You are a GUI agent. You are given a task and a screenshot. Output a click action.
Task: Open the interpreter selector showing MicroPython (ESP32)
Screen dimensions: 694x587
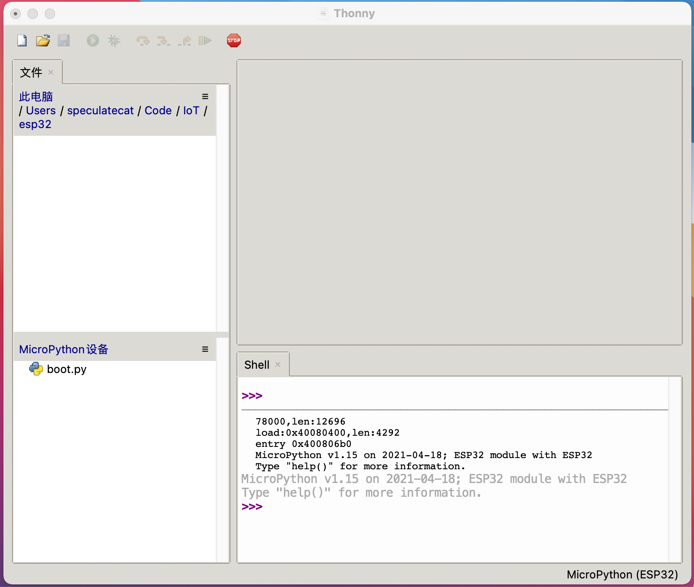pos(621,575)
